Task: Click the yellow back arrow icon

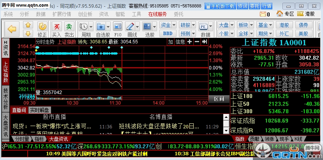Action: 12,29
